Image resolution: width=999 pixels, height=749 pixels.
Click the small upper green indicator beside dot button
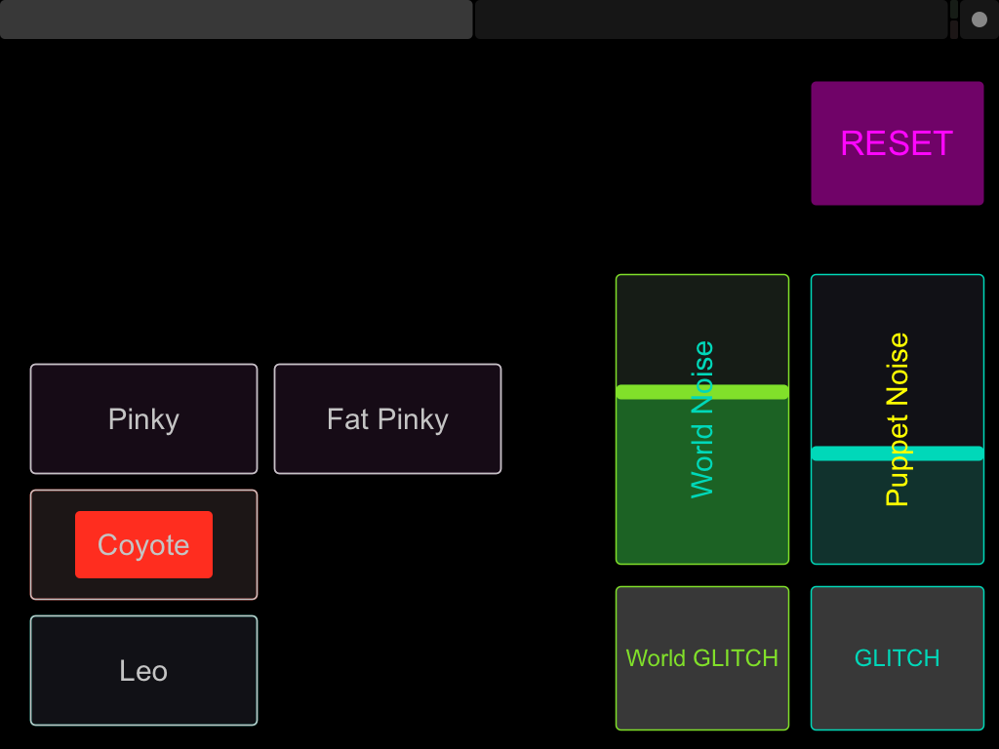pyautogui.click(x=954, y=9)
